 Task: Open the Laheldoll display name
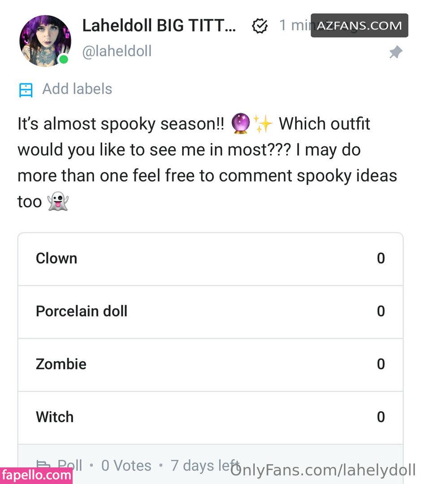159,26
